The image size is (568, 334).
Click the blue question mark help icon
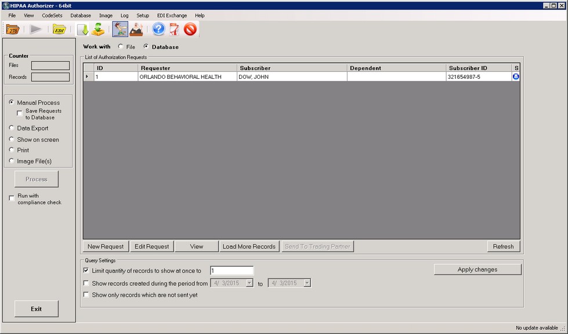158,29
